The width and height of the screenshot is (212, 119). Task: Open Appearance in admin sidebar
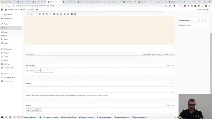[8, 49]
